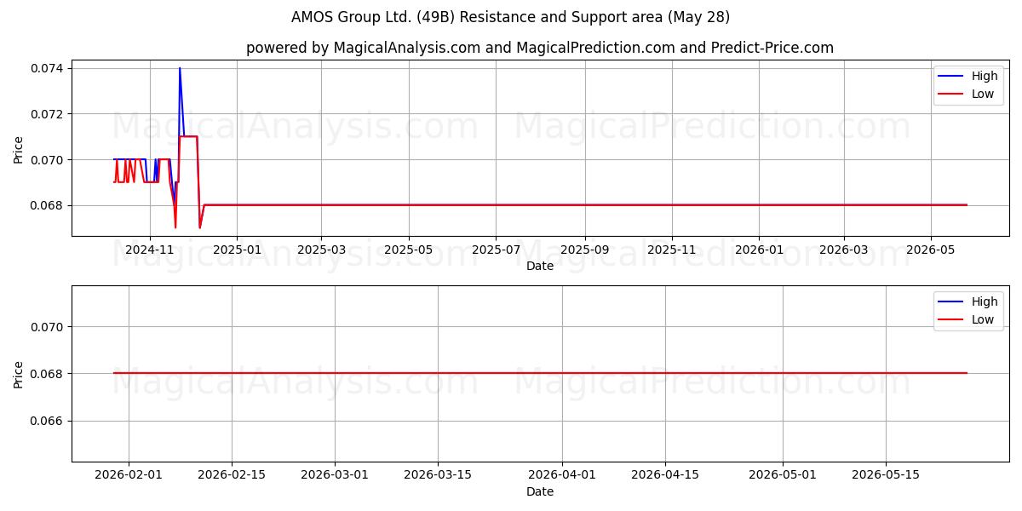This screenshot has height=511, width=1022.
Task: Click the 2026-05-01 date tick
Action: (x=783, y=475)
